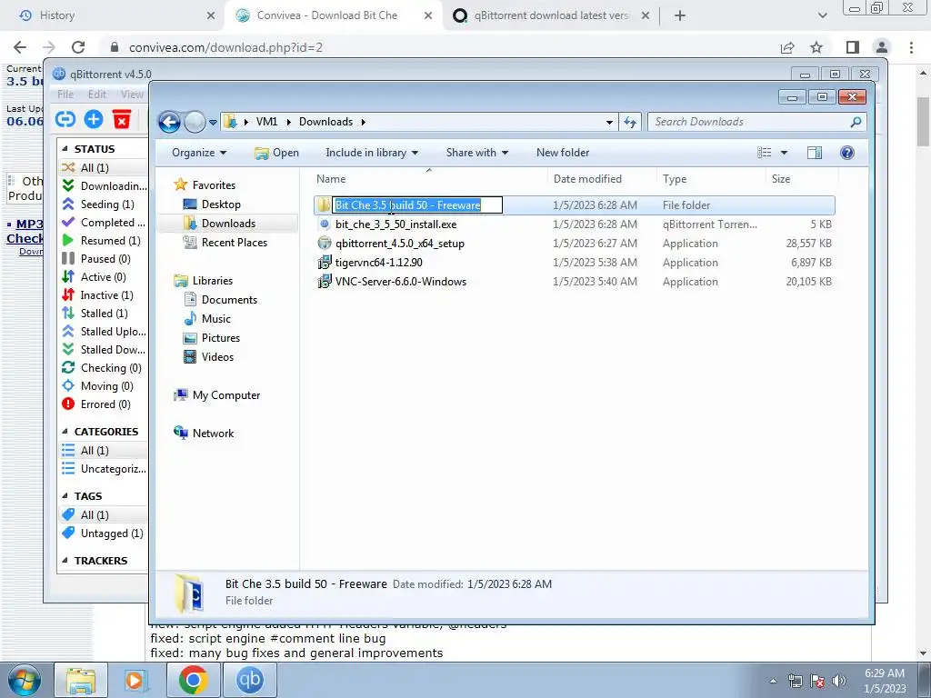Image resolution: width=931 pixels, height=698 pixels.
Task: Select the qbittorrent_4.5.0_x64_setup icon
Action: 325,244
